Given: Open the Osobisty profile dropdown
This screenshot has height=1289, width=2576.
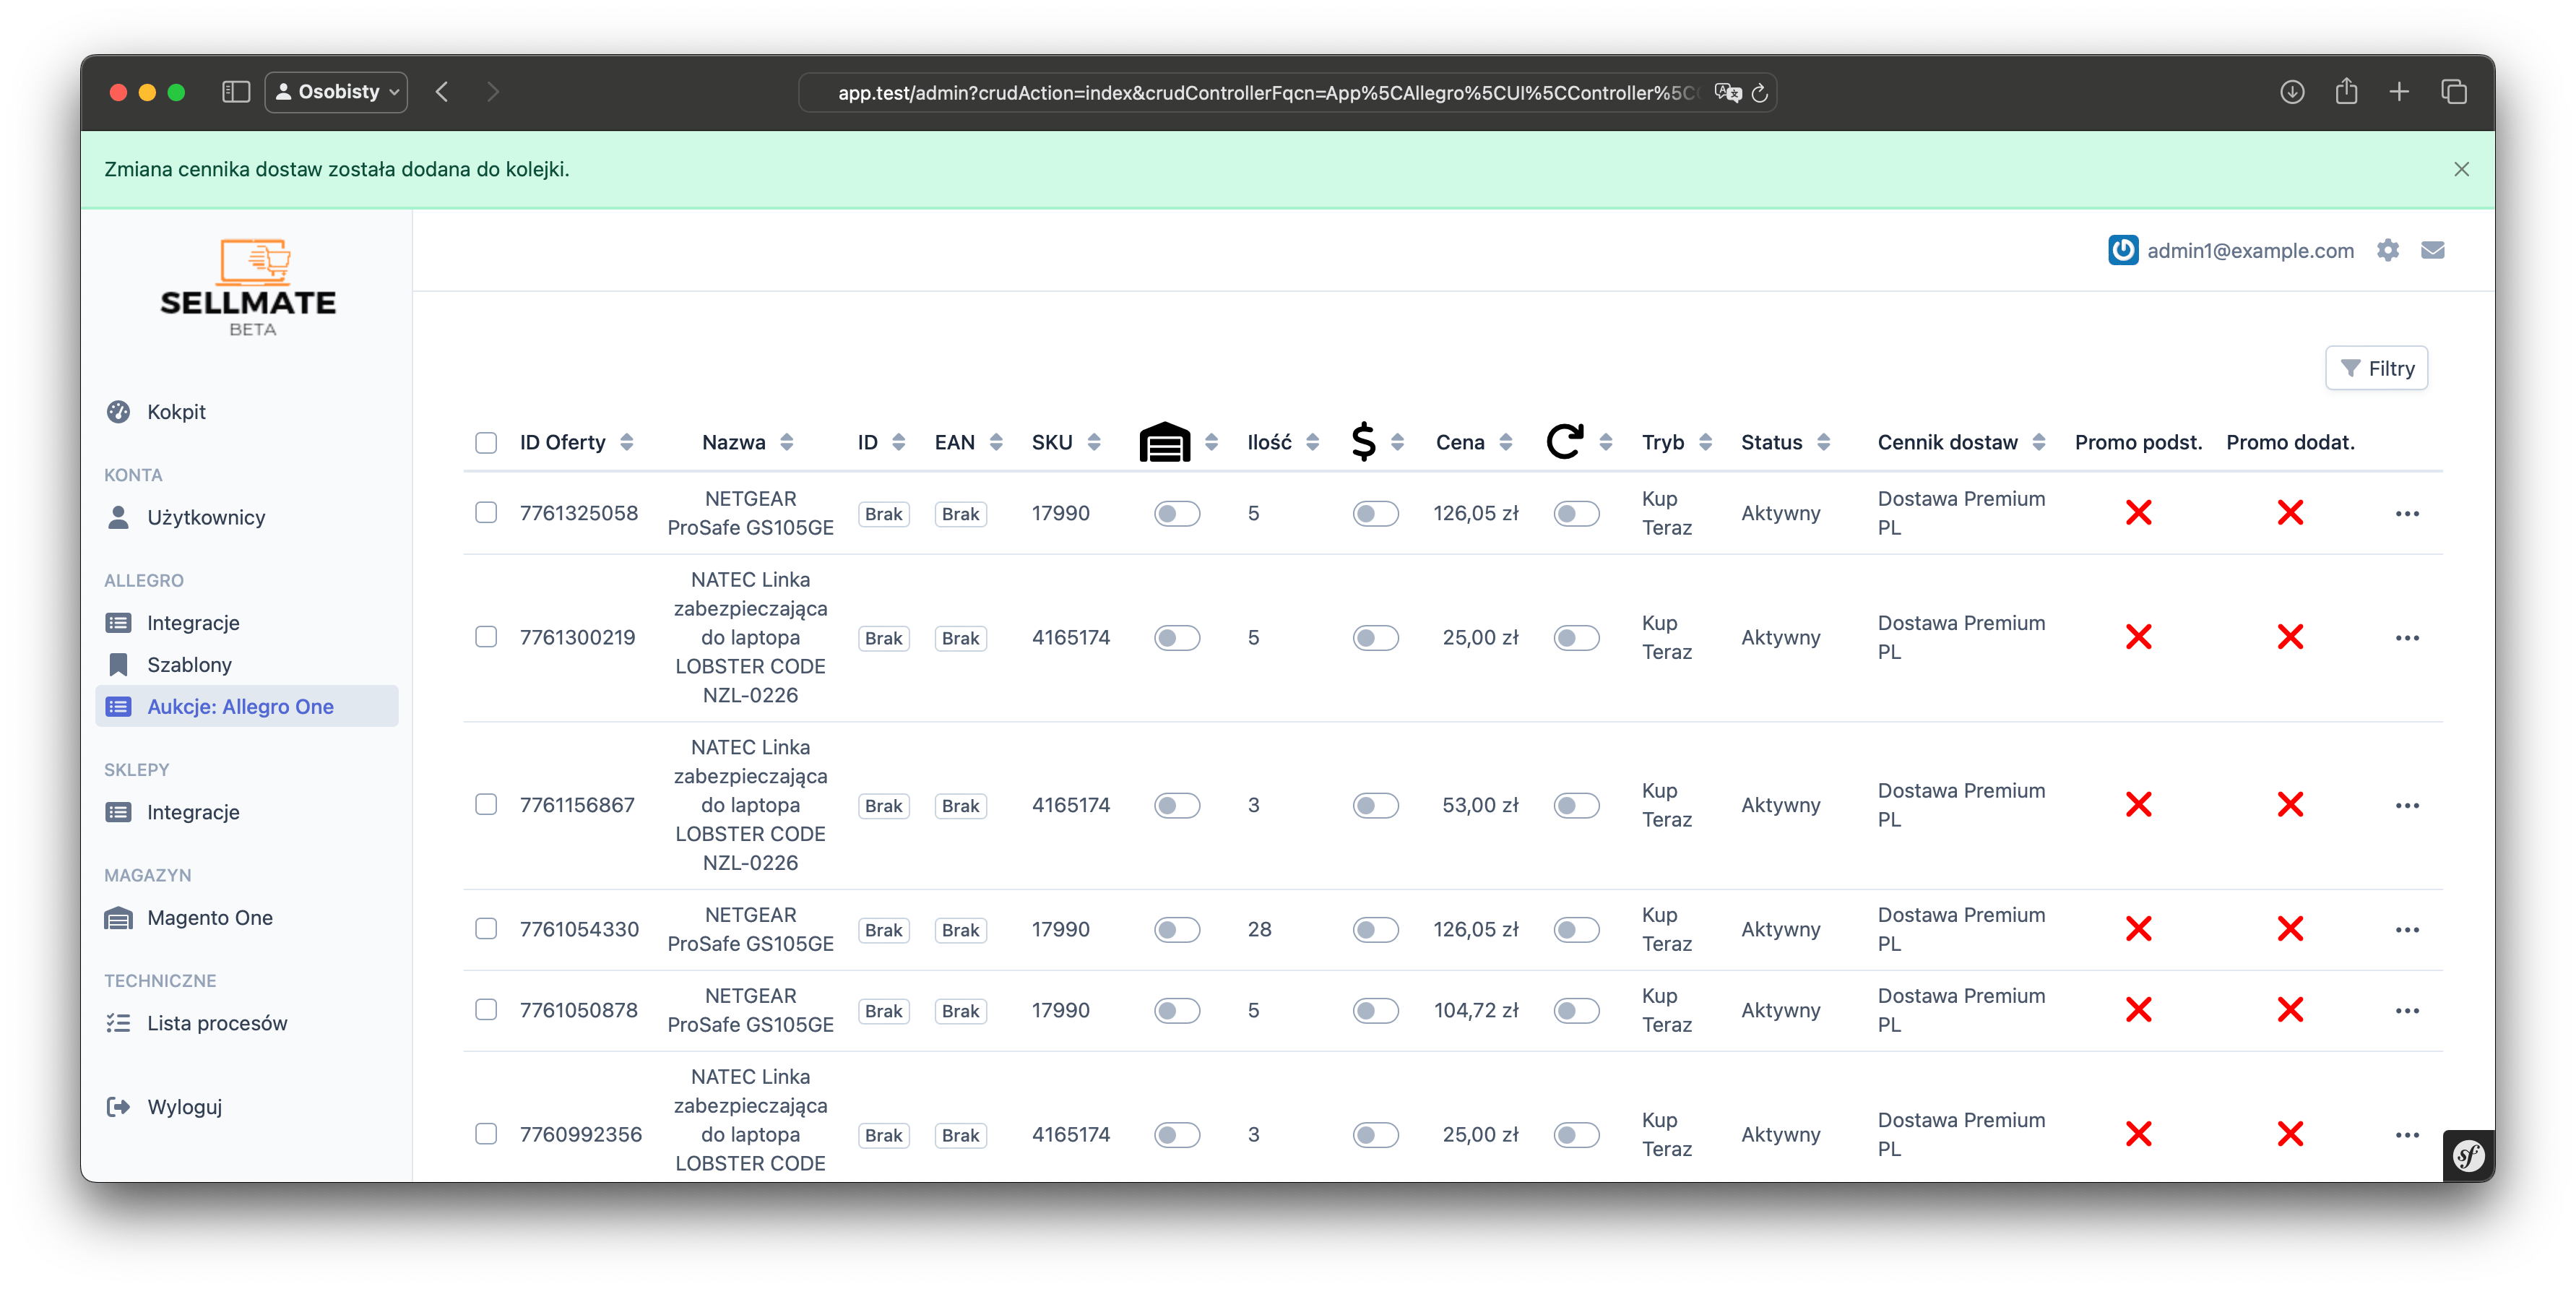Looking at the screenshot, I should click(x=336, y=92).
